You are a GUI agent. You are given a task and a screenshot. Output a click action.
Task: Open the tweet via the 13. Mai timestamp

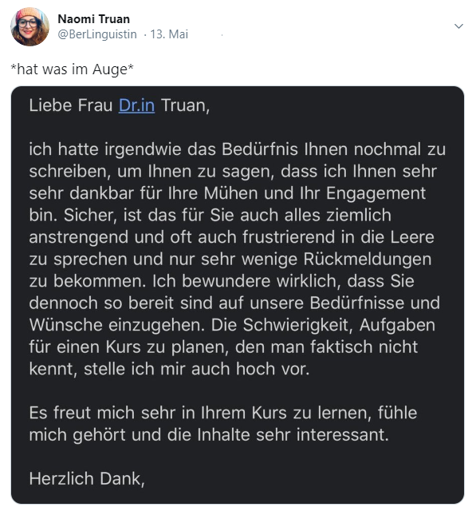(x=169, y=34)
